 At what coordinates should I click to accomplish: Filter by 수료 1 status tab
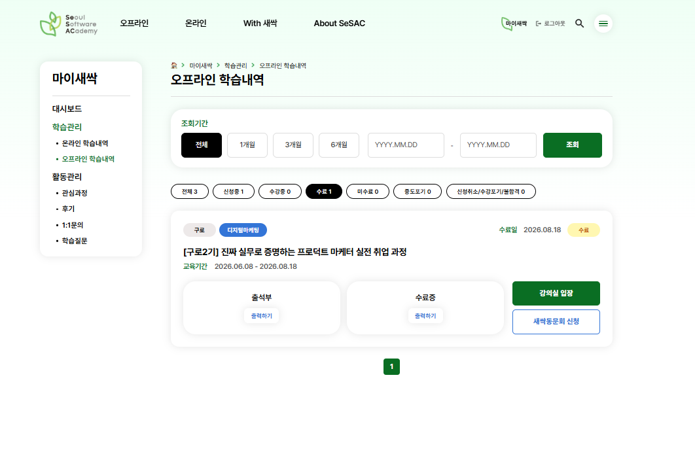tap(324, 192)
